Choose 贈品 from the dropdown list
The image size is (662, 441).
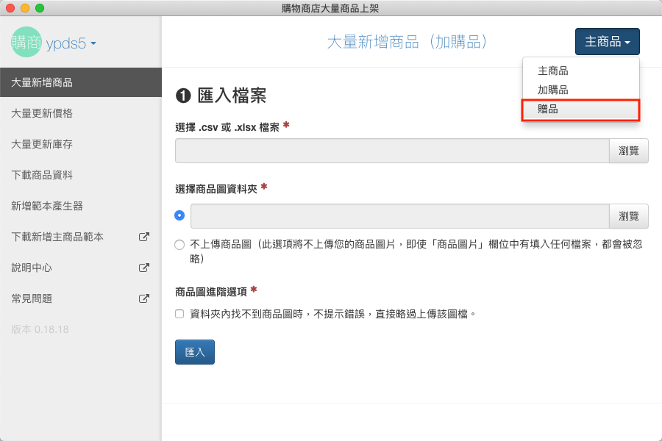point(581,110)
